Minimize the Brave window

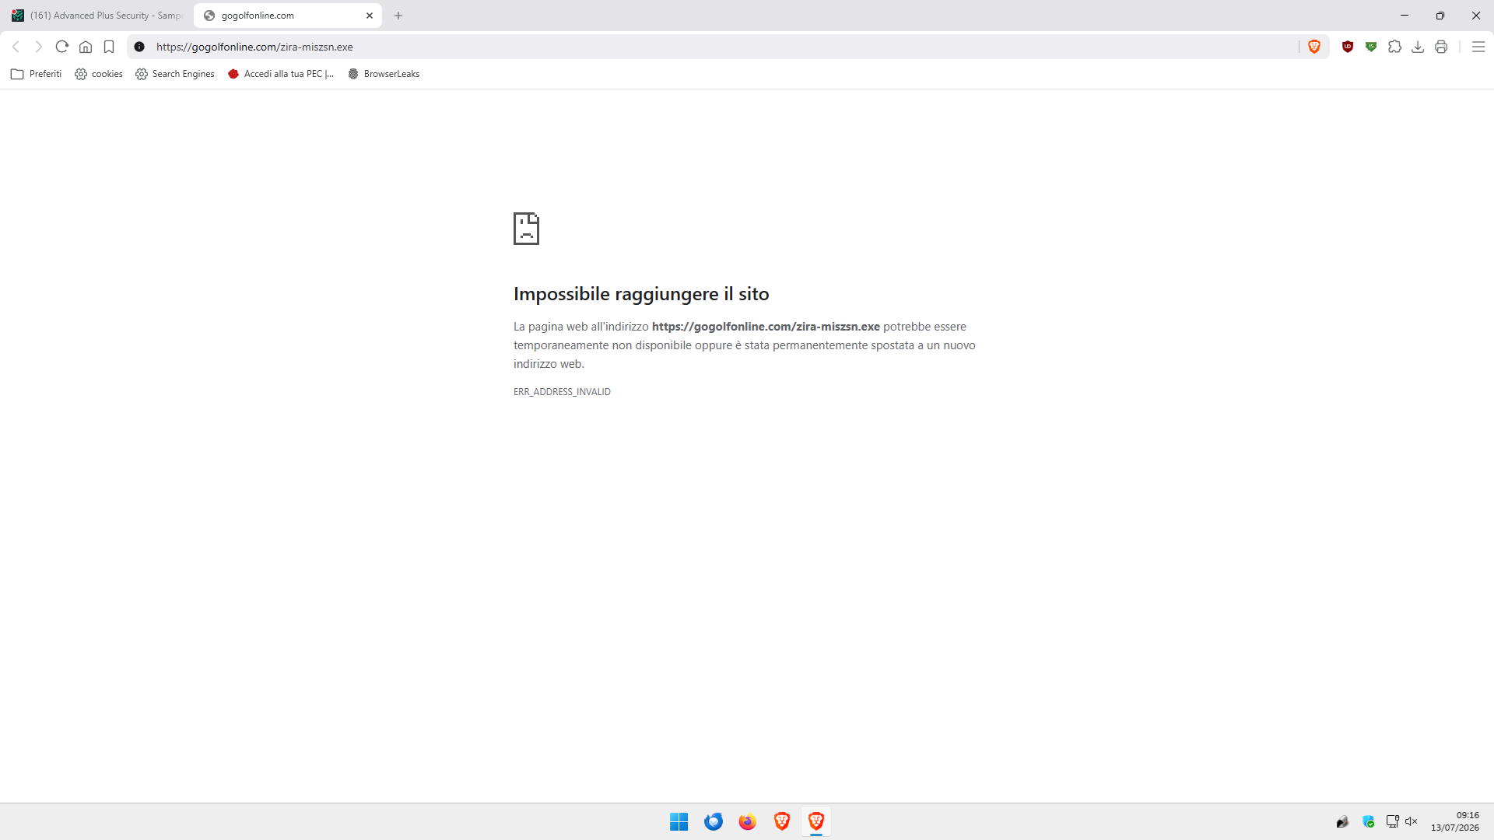(x=1405, y=16)
